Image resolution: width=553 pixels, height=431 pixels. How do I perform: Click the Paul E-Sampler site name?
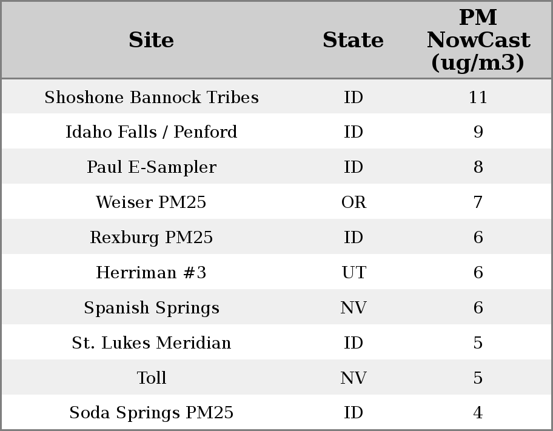tap(151, 167)
